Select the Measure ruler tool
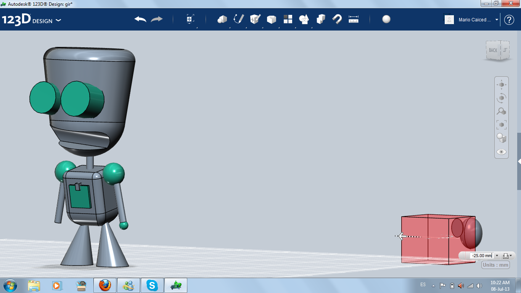The width and height of the screenshot is (521, 293). click(x=354, y=19)
